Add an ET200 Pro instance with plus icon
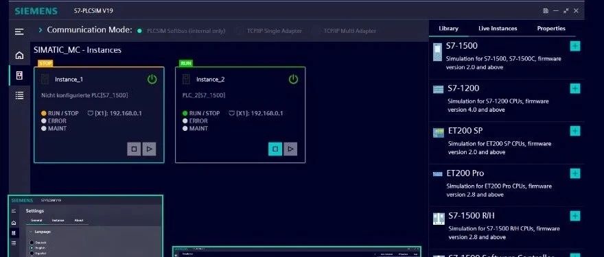Image resolution: width=604 pixels, height=257 pixels. pyautogui.click(x=574, y=173)
